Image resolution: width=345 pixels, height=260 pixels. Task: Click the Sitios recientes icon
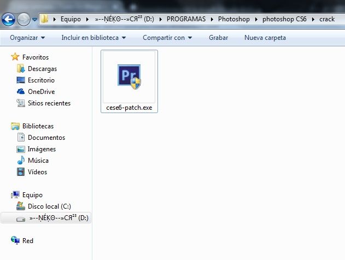tap(21, 103)
